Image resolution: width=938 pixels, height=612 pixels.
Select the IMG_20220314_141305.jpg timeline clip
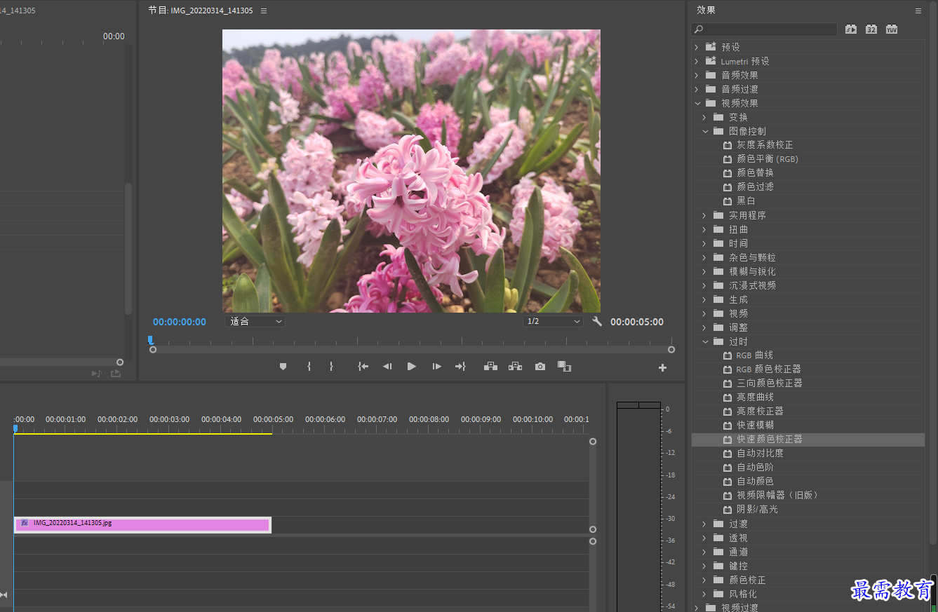tap(142, 525)
